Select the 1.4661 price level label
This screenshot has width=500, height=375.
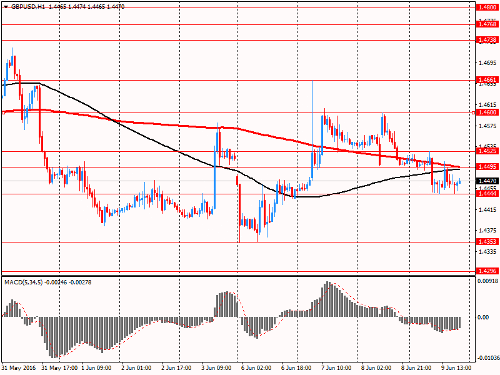(x=487, y=80)
